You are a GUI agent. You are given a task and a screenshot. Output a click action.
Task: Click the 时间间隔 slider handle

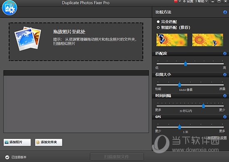point(203,106)
